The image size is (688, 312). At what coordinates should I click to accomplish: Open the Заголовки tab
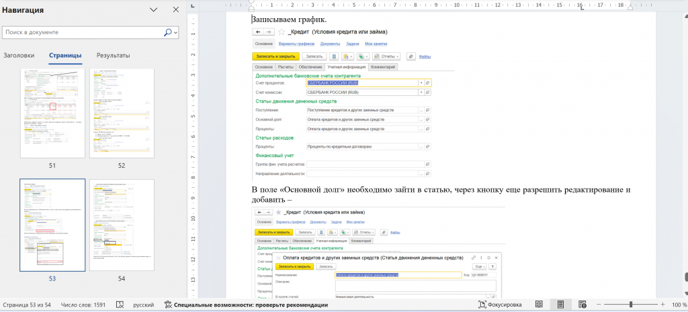[19, 55]
